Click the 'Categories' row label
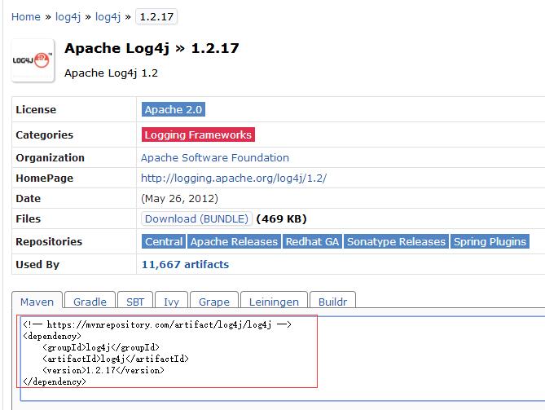 coord(45,134)
